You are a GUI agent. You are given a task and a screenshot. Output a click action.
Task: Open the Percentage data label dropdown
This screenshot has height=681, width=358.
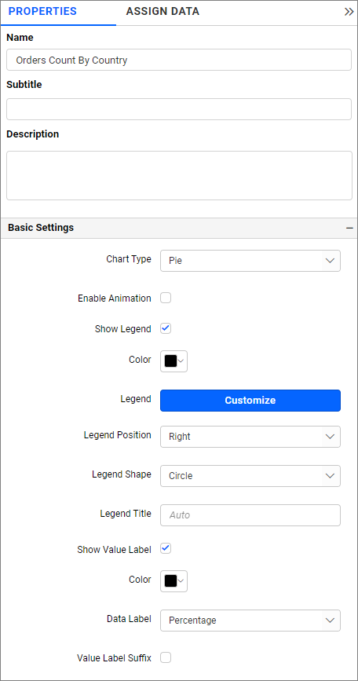[250, 621]
